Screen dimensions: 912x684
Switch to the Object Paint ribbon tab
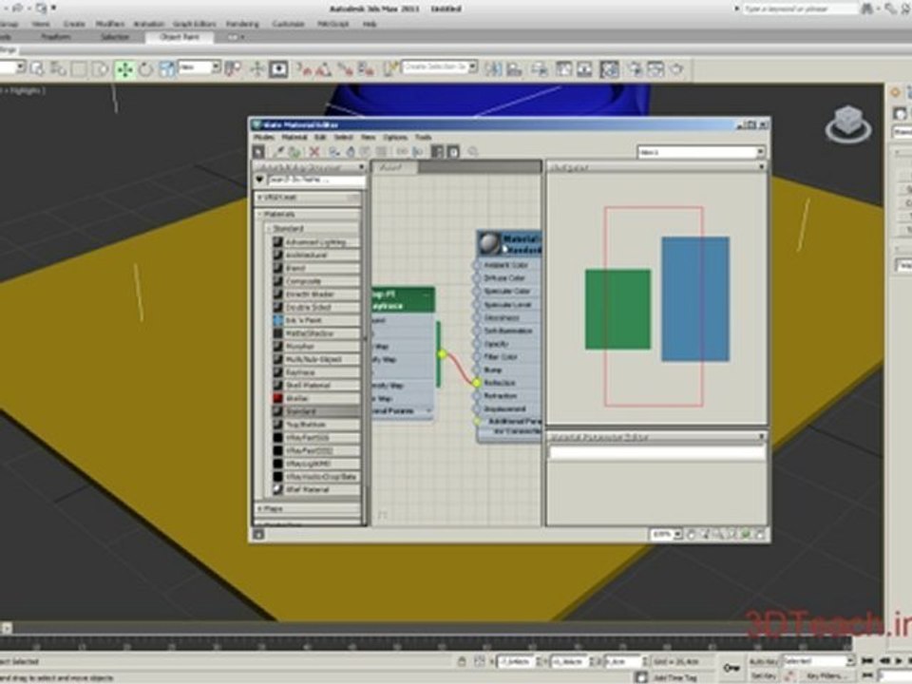(180, 37)
